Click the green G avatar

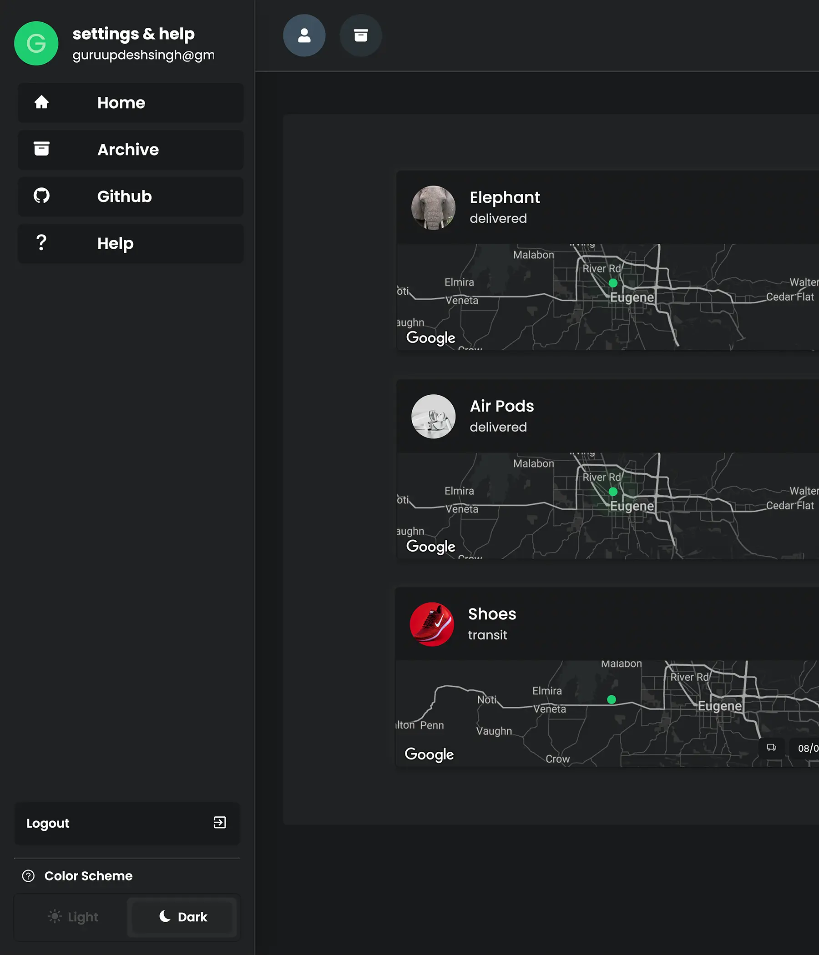point(36,43)
